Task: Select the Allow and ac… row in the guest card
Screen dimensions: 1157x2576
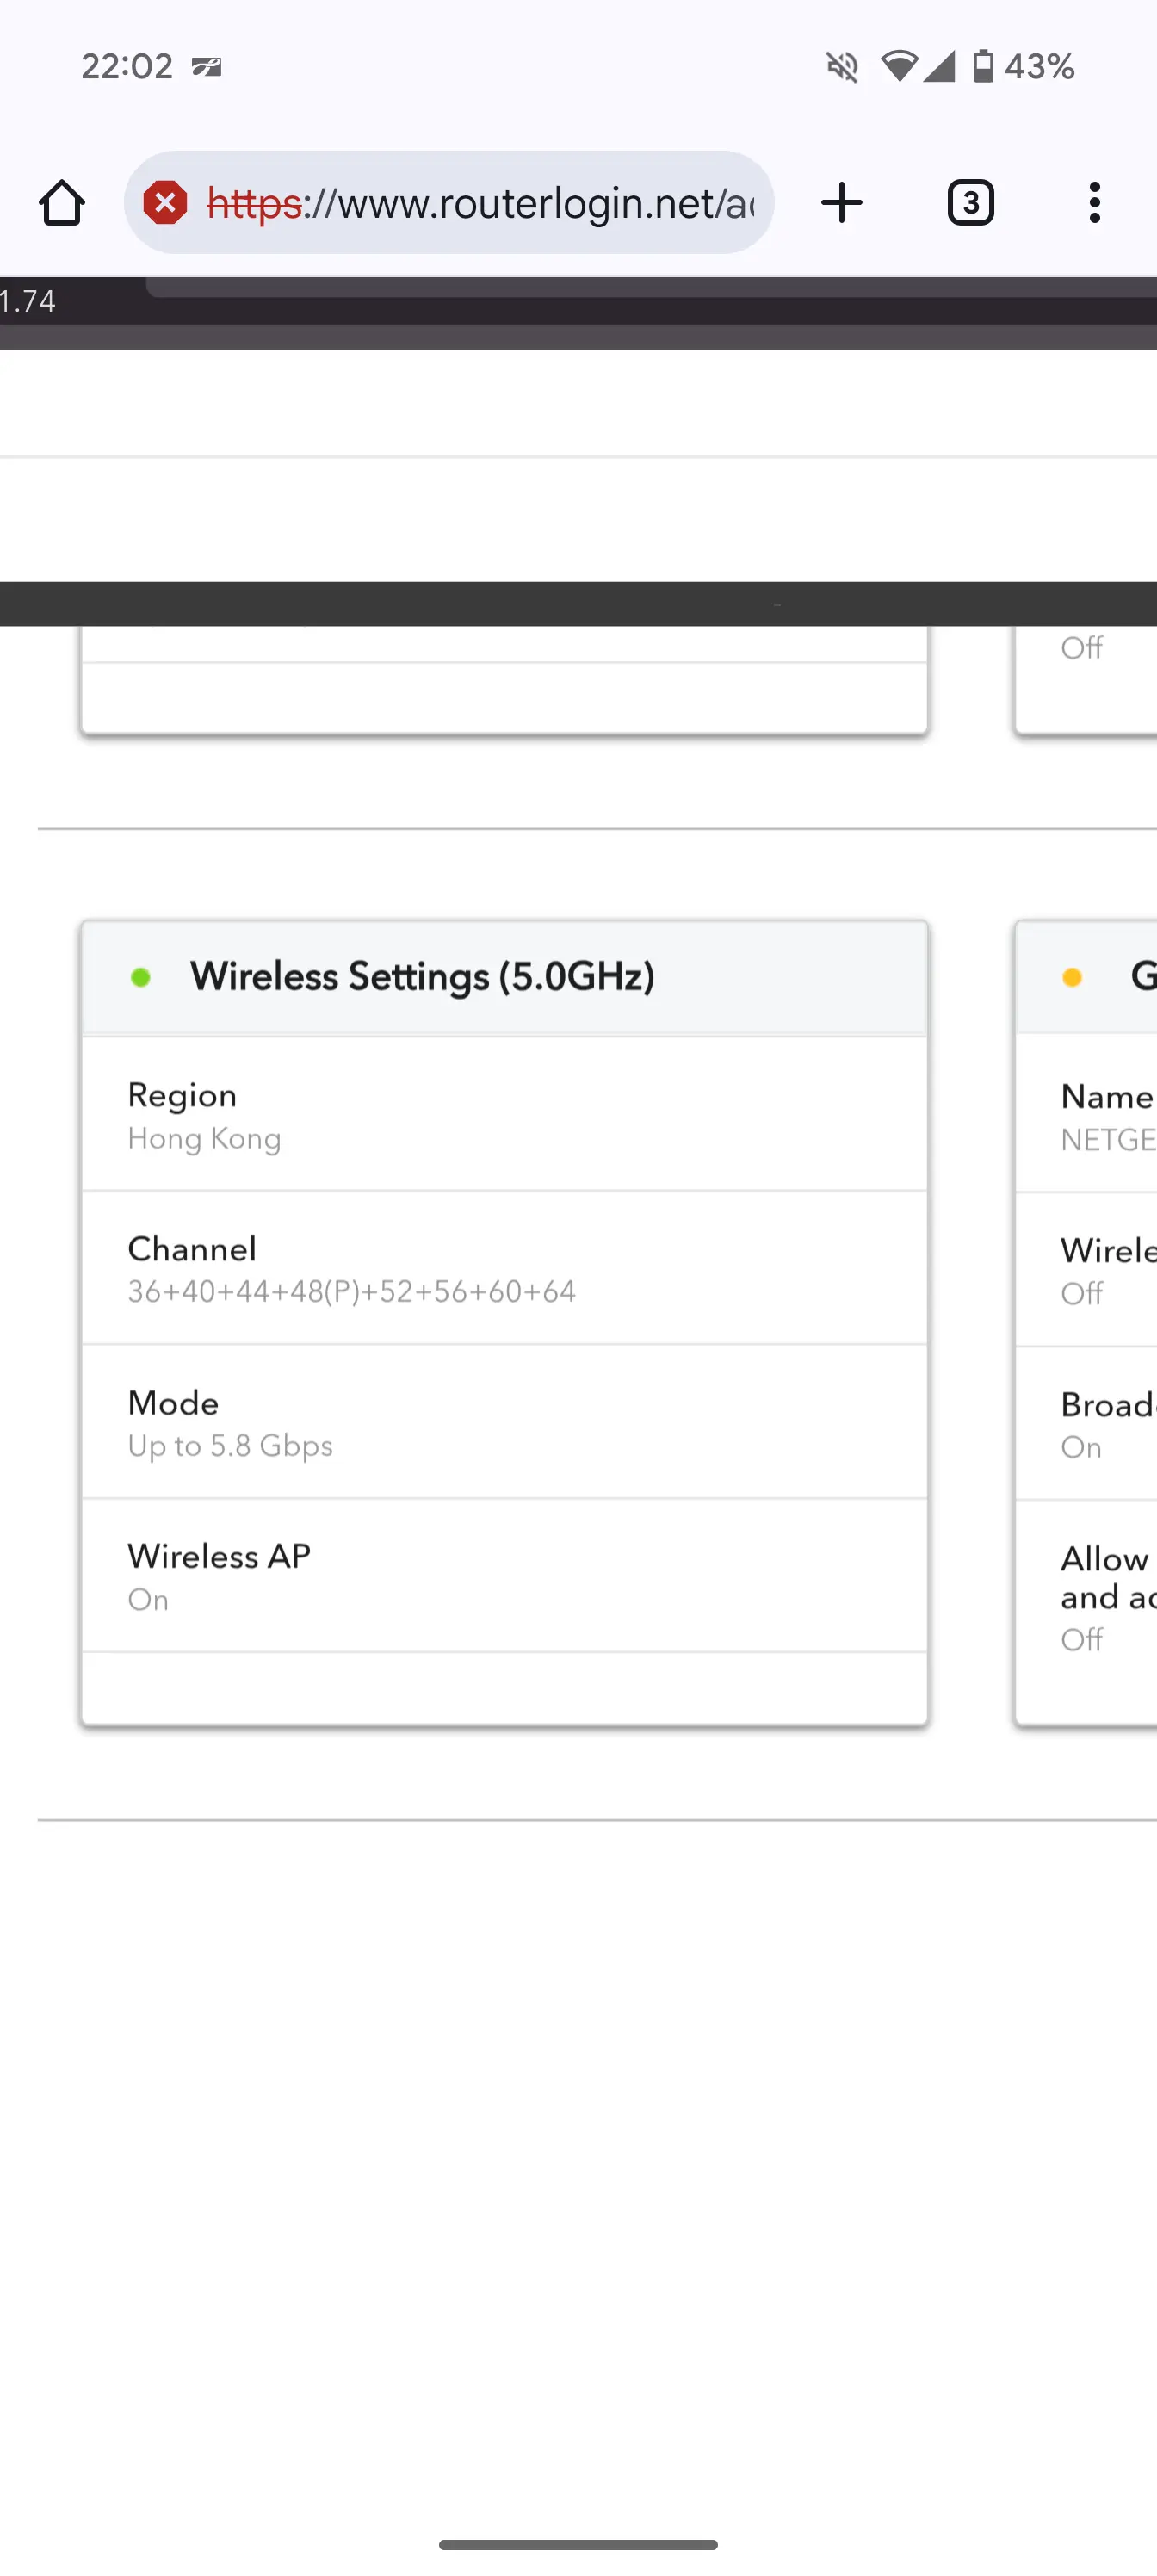Action: [1087, 1598]
